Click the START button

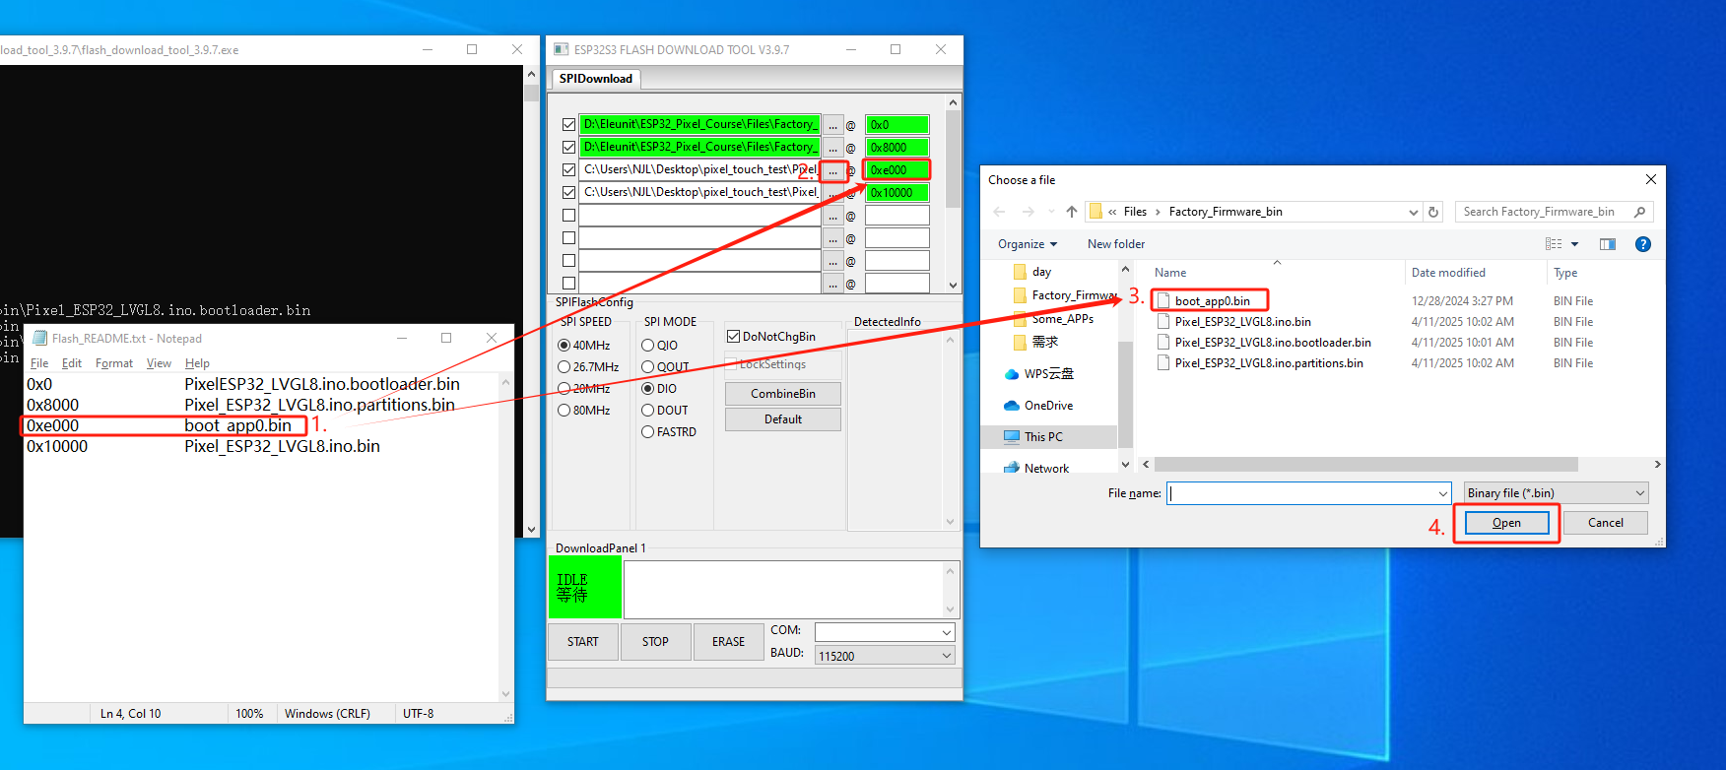tap(583, 642)
